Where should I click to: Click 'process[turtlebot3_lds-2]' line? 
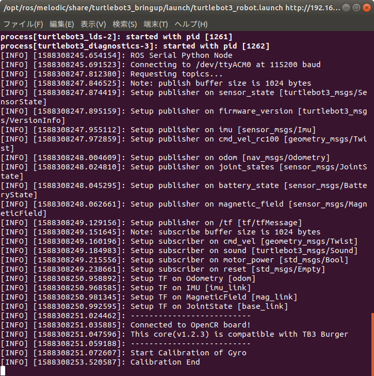(117, 37)
